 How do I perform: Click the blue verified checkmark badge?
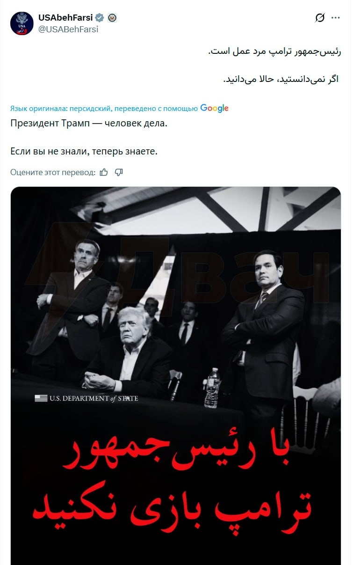100,18
